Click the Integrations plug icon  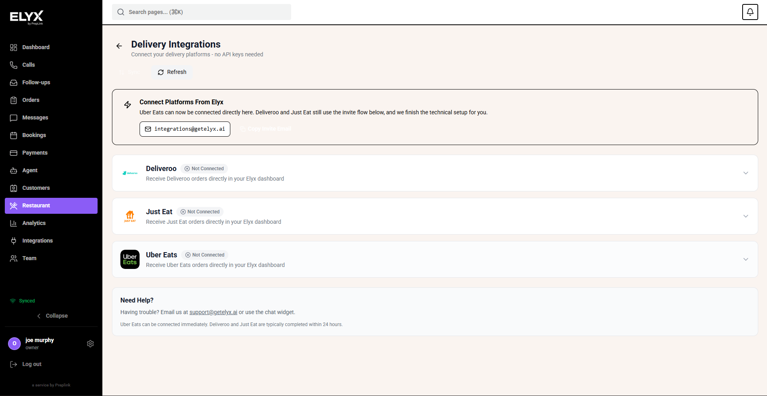(14, 241)
